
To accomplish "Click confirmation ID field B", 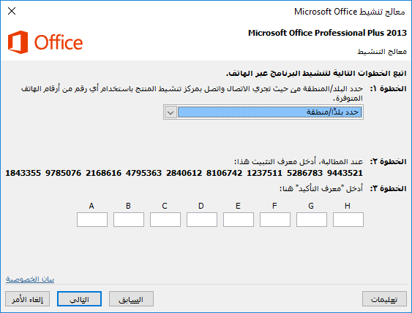I will 129,220.
